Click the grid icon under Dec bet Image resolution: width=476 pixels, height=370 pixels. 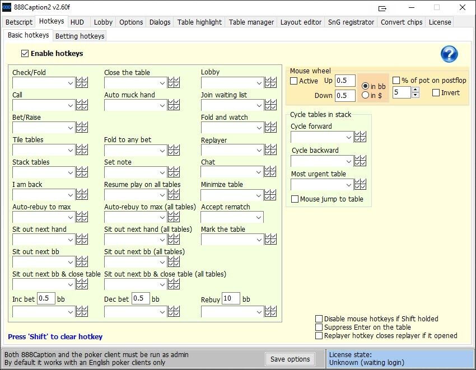[174, 311]
